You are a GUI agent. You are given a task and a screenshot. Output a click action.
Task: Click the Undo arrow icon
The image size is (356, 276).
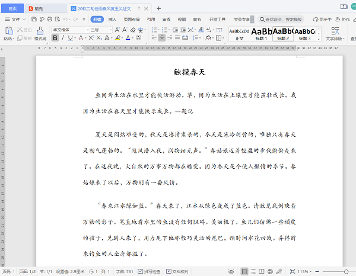click(x=66, y=19)
